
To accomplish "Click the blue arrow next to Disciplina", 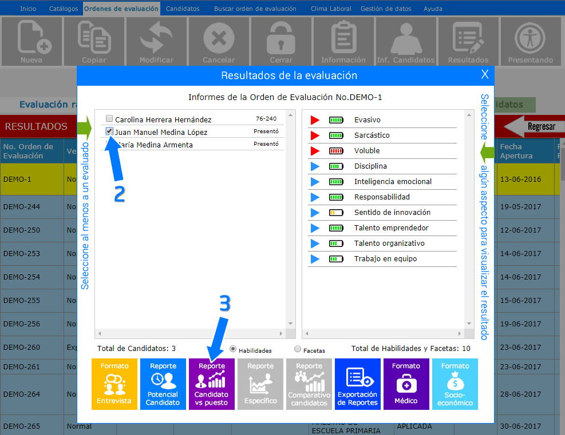I will [x=315, y=166].
